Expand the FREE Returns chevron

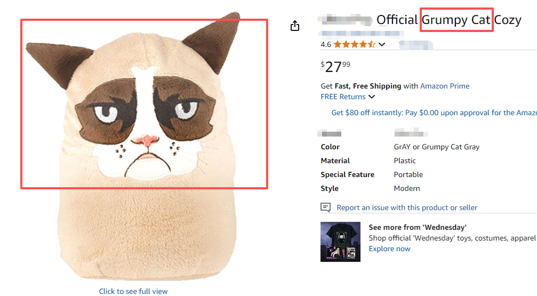(x=372, y=97)
